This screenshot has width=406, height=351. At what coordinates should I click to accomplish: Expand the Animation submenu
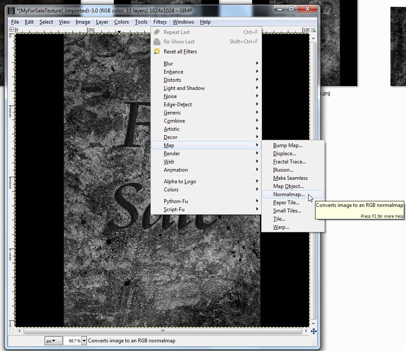(x=206, y=170)
